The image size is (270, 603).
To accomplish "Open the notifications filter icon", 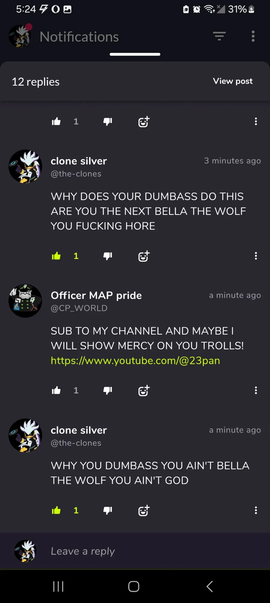I will click(219, 36).
